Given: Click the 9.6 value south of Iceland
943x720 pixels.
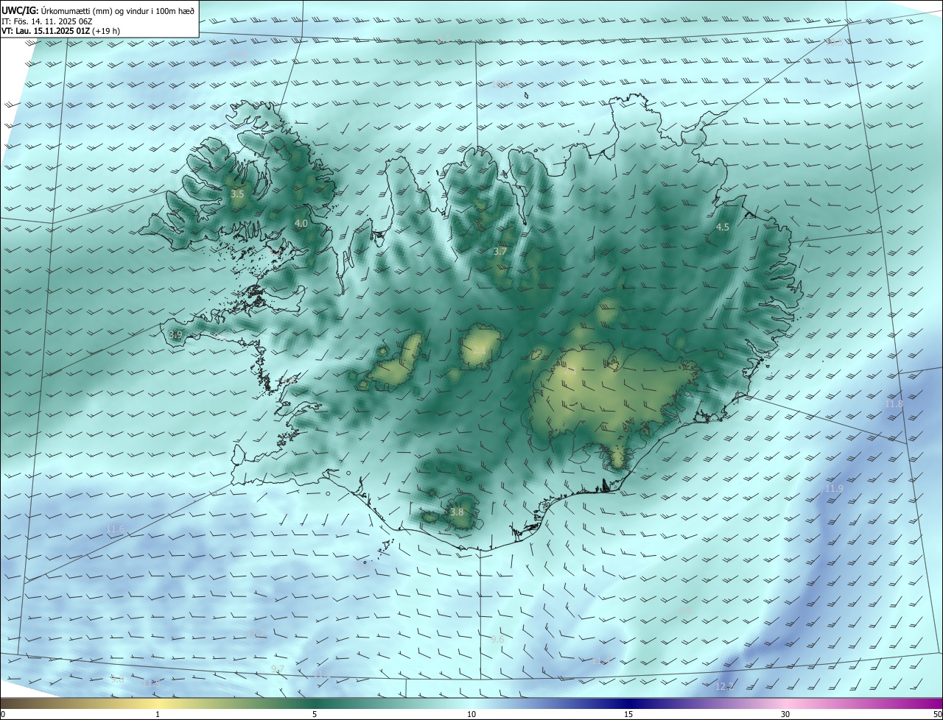Looking at the screenshot, I should coord(497,640).
